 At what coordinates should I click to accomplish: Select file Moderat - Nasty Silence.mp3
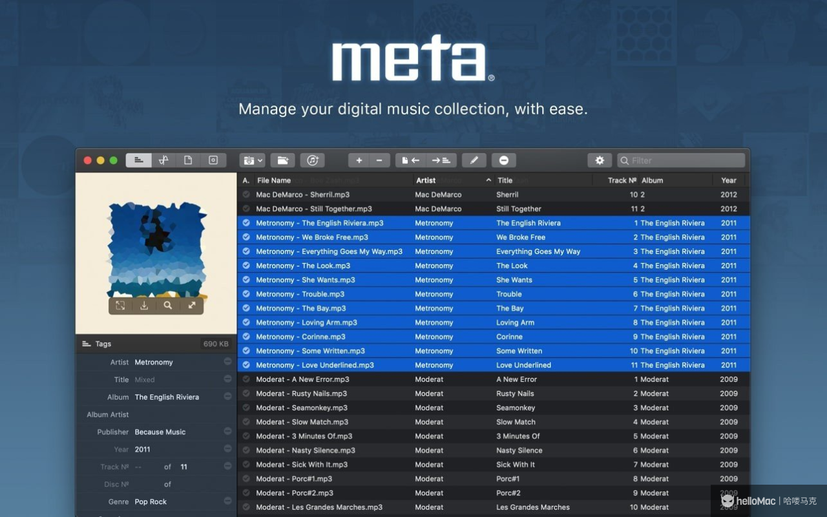coord(306,450)
